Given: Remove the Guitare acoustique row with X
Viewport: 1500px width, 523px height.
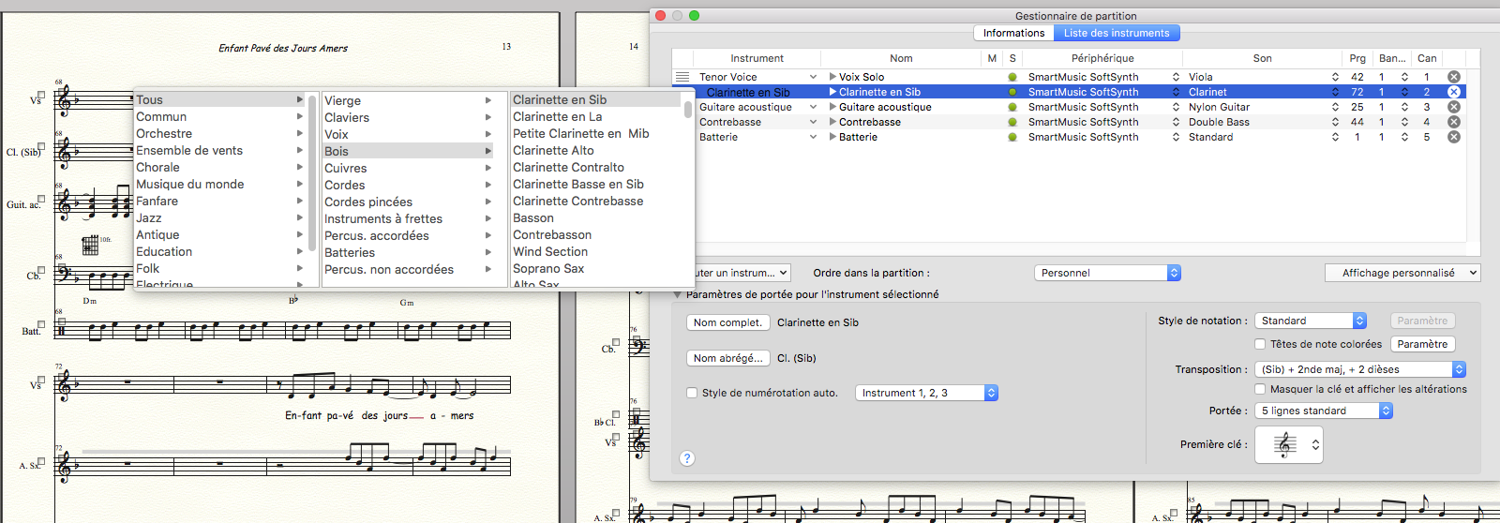Looking at the screenshot, I should [1453, 107].
